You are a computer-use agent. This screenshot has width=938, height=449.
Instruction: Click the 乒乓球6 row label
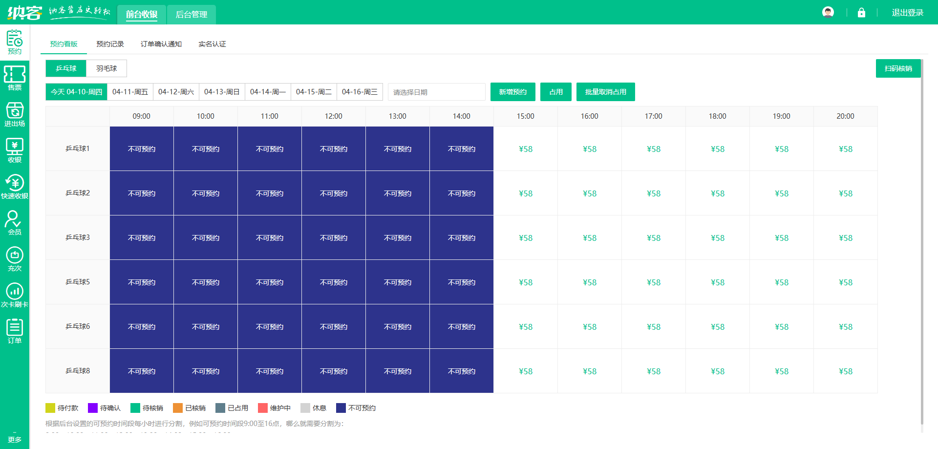click(x=78, y=326)
